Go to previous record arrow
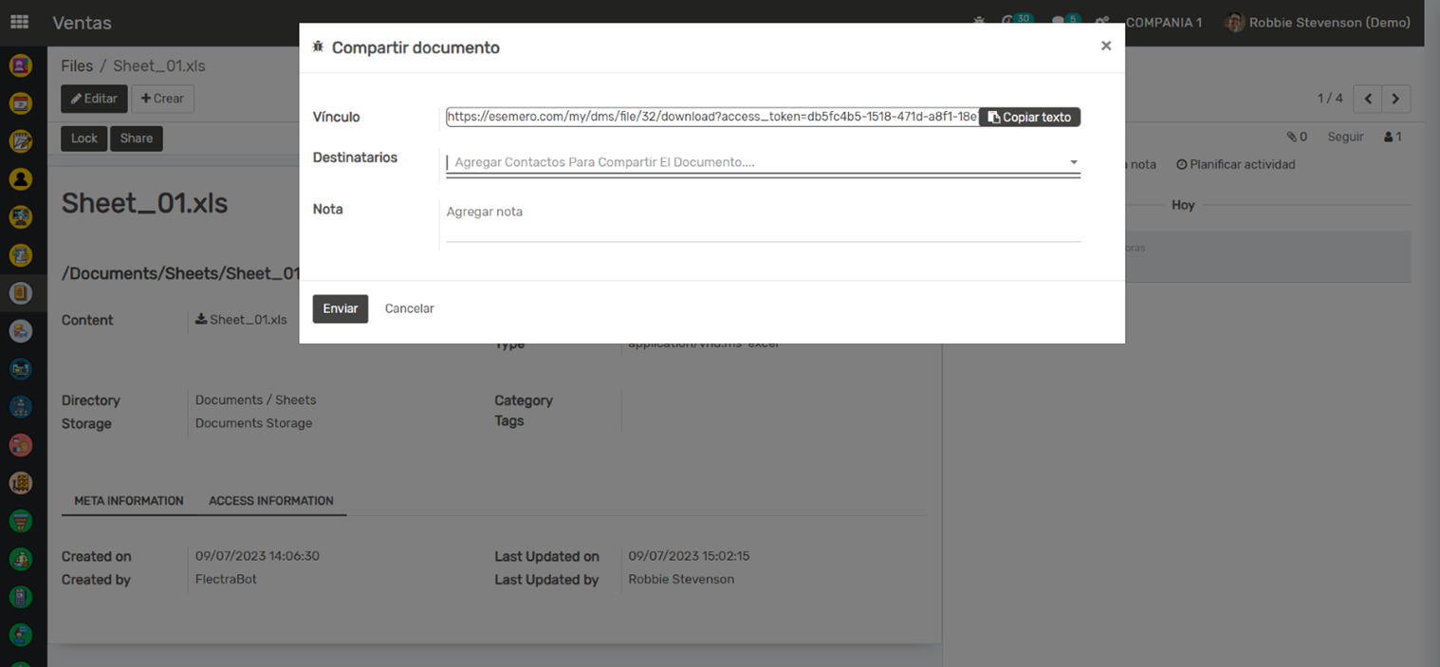The width and height of the screenshot is (1440, 667). (x=1368, y=99)
